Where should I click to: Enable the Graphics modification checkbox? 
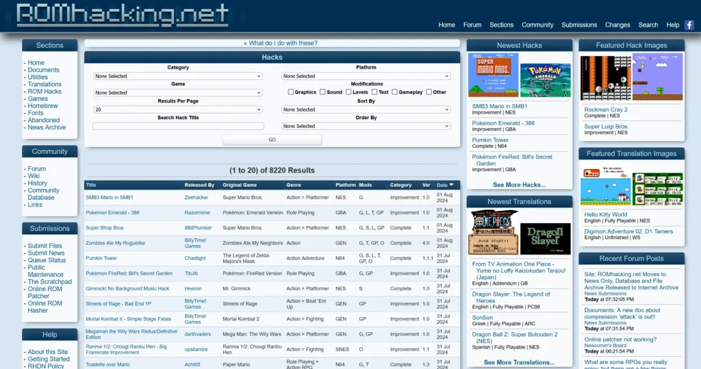(x=290, y=92)
